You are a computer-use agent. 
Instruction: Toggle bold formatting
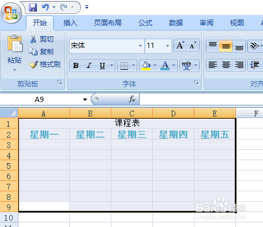76,66
